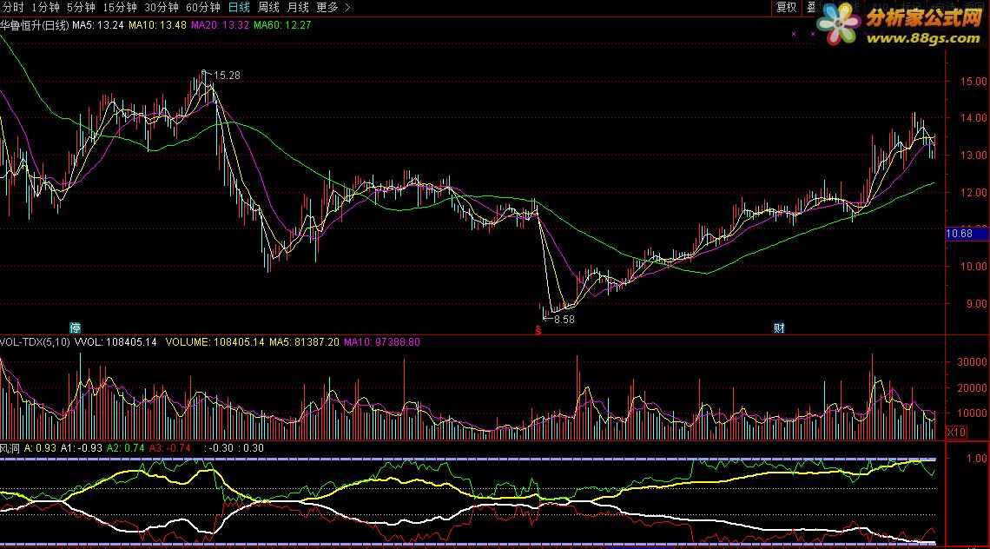990x549 pixels.
Task: Click the 1.00 scale label in 风洞 panel
Action: point(976,459)
